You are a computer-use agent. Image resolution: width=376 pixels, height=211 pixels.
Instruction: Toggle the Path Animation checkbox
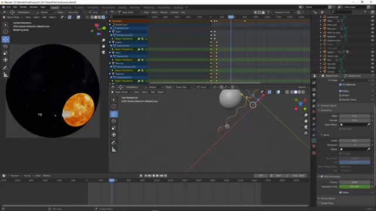322,176
